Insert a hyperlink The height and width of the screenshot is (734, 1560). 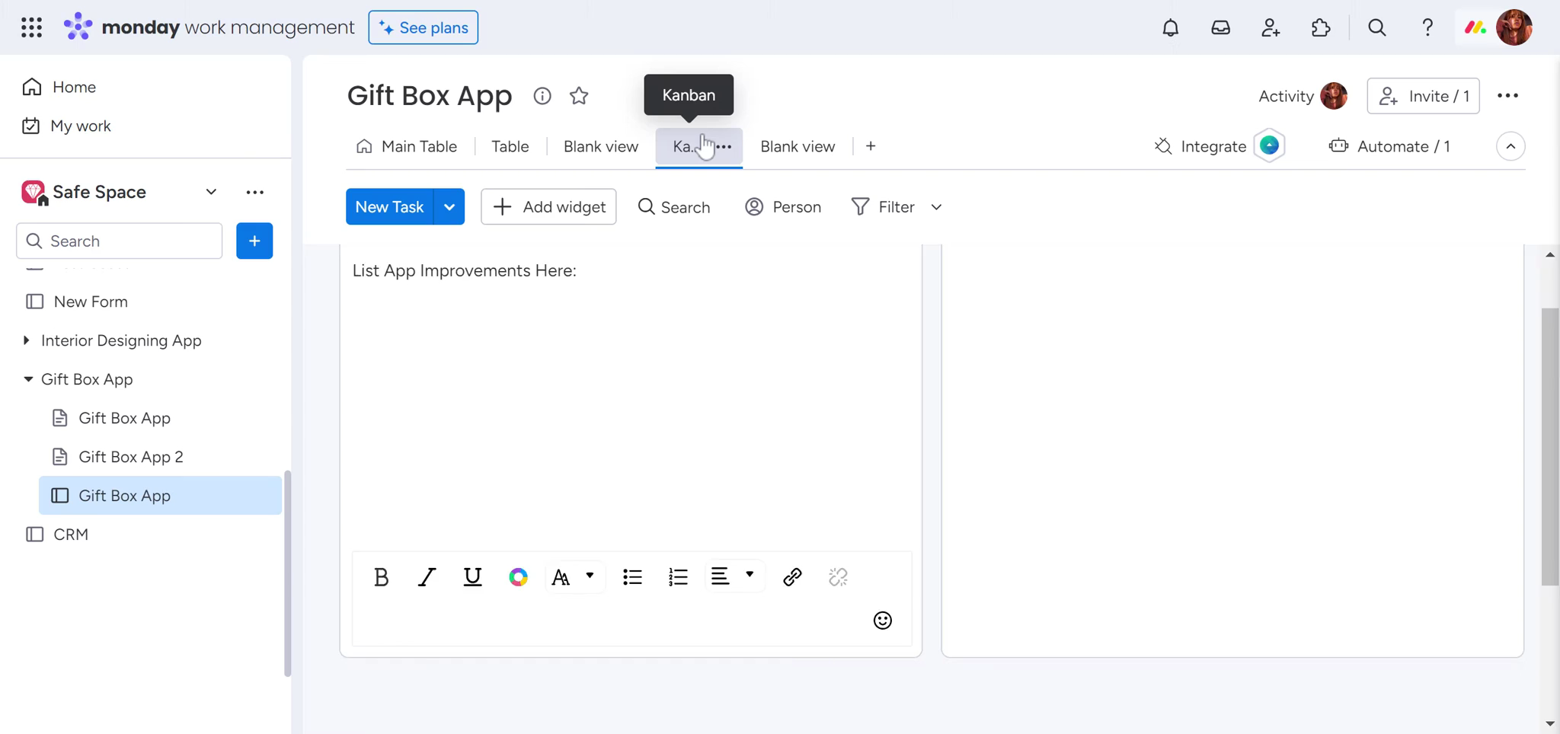(792, 577)
